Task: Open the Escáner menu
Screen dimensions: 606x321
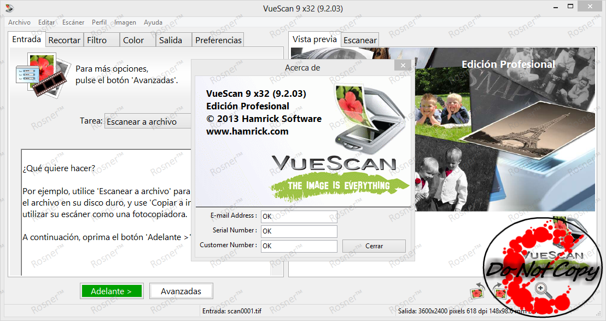Action: (73, 22)
